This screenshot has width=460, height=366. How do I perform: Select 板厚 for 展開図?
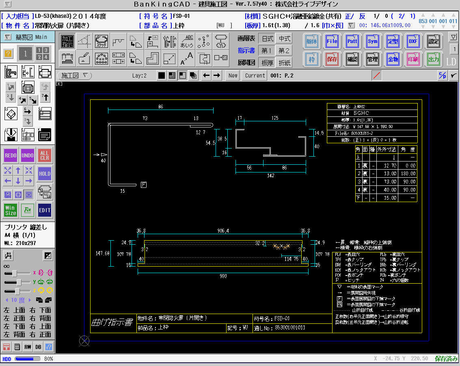point(267,63)
